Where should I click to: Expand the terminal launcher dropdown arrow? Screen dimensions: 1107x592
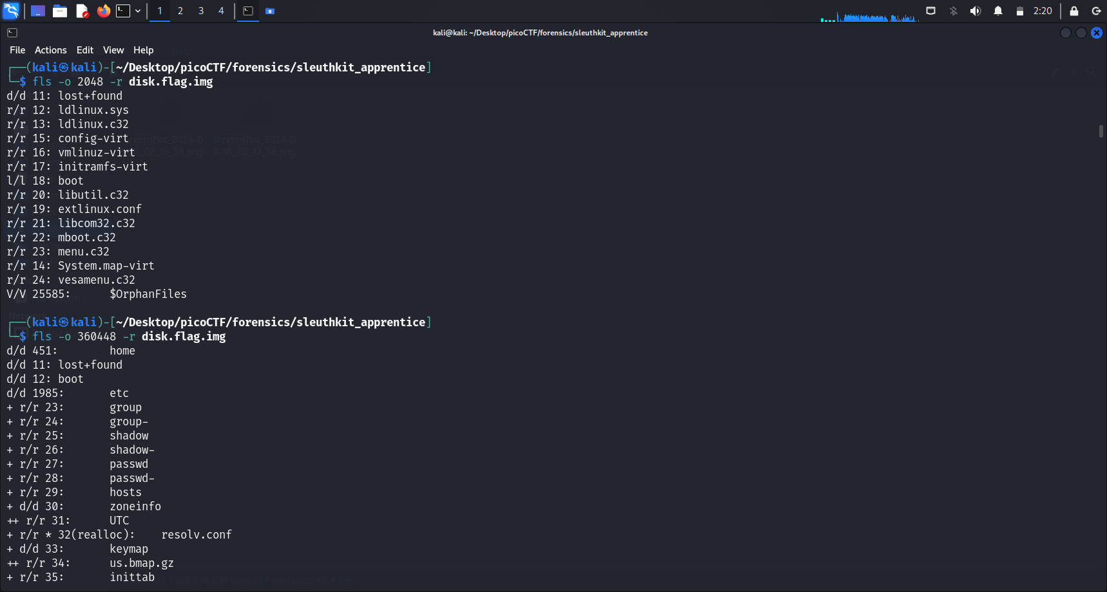pos(138,11)
